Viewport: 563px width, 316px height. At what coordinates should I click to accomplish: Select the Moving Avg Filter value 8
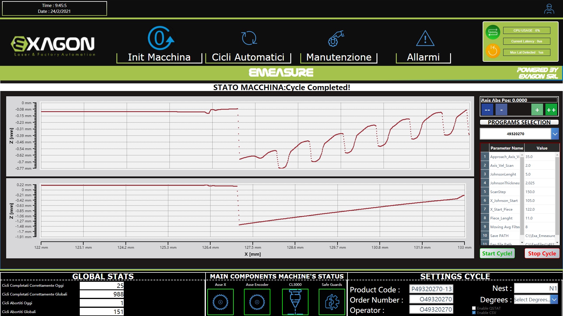coord(540,227)
